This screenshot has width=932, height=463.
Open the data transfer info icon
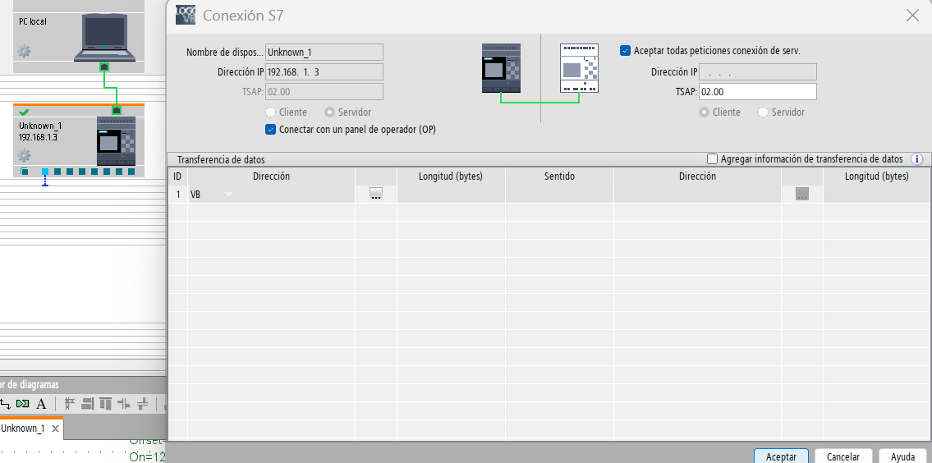[x=917, y=158]
